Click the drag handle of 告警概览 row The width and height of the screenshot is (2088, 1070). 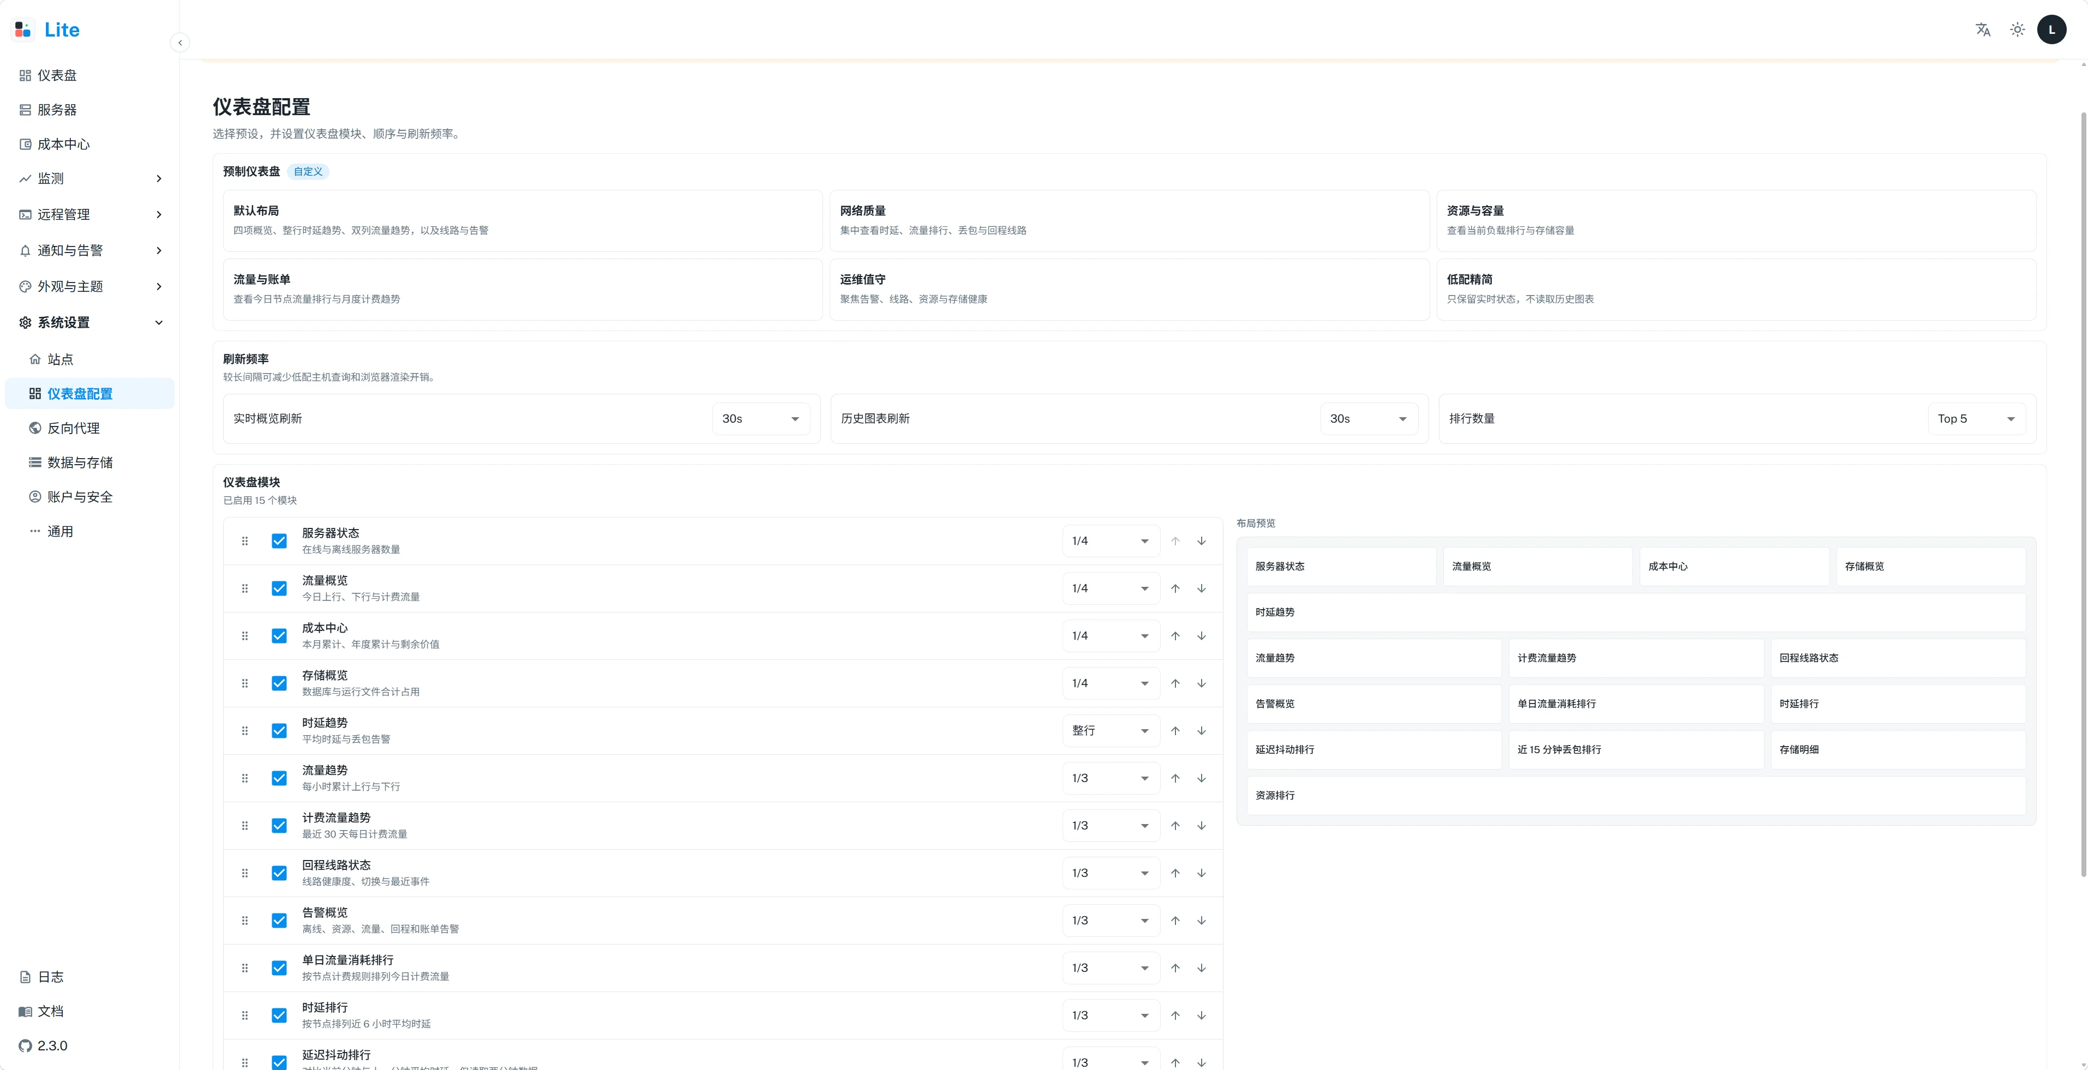pos(245,920)
